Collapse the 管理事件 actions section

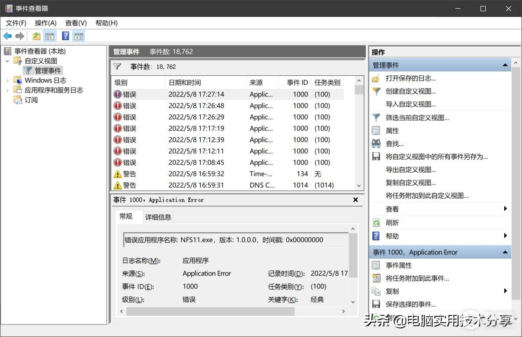click(505, 65)
